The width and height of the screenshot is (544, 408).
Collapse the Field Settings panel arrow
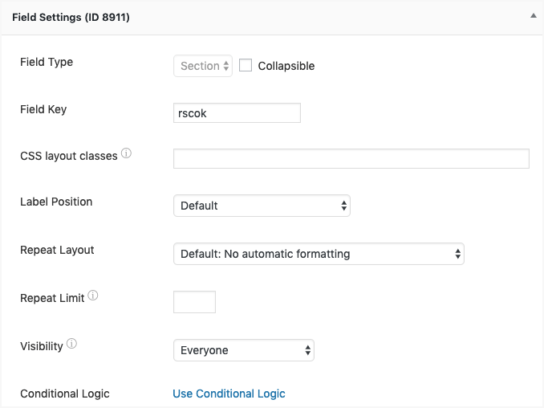(532, 15)
